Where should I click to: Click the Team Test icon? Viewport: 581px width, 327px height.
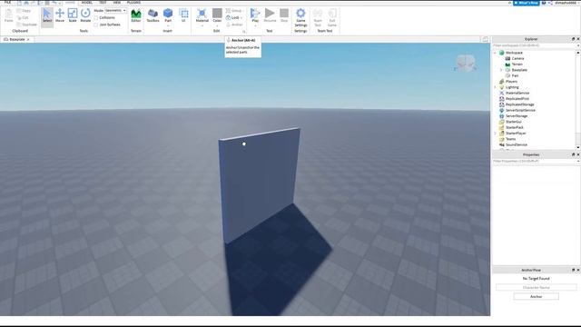[x=318, y=17]
